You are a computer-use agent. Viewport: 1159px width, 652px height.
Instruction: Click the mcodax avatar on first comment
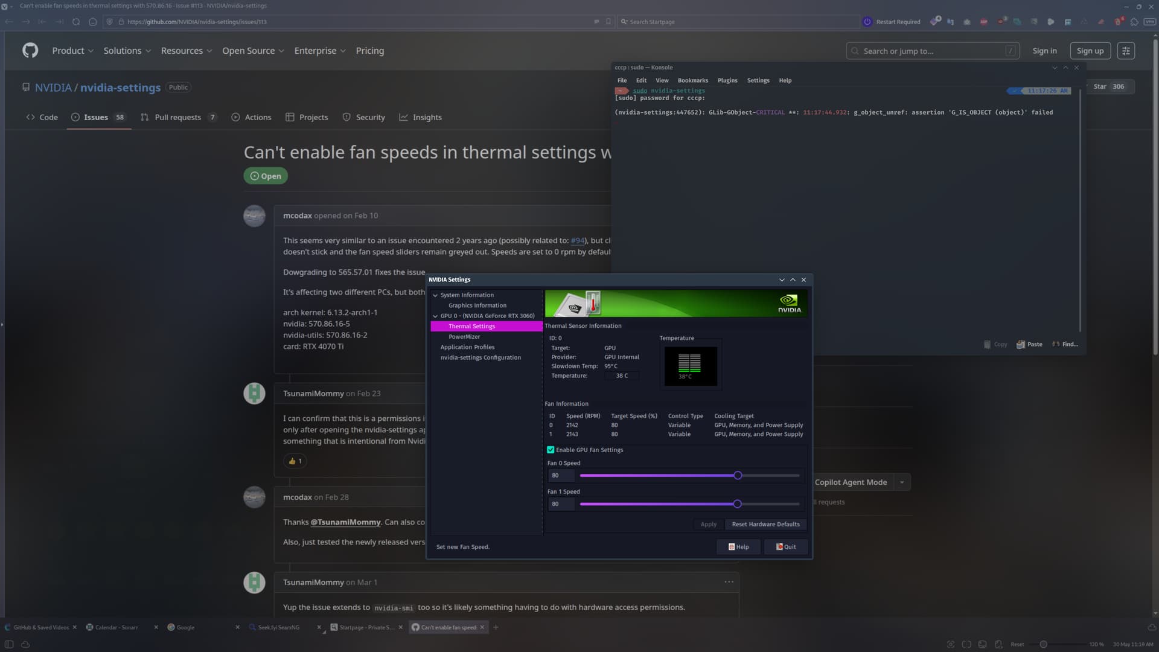[x=254, y=216]
